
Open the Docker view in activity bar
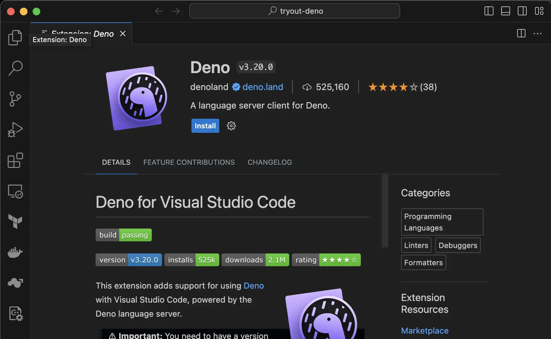[x=15, y=252]
